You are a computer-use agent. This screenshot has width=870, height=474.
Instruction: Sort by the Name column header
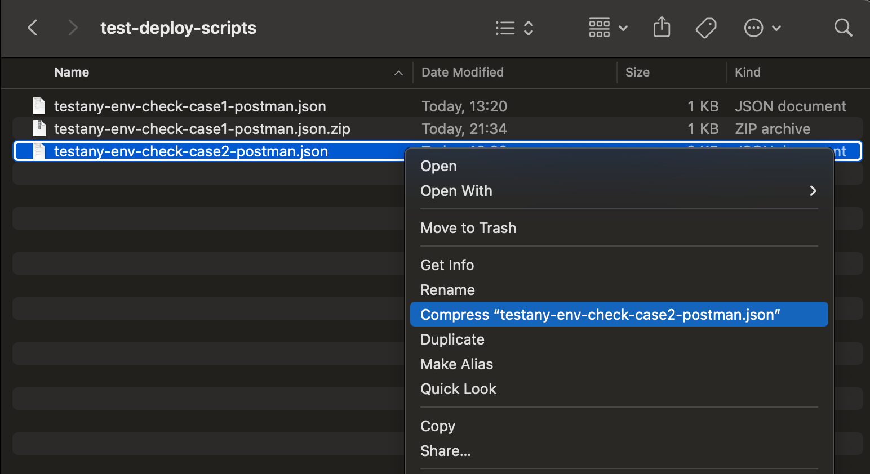[x=72, y=72]
